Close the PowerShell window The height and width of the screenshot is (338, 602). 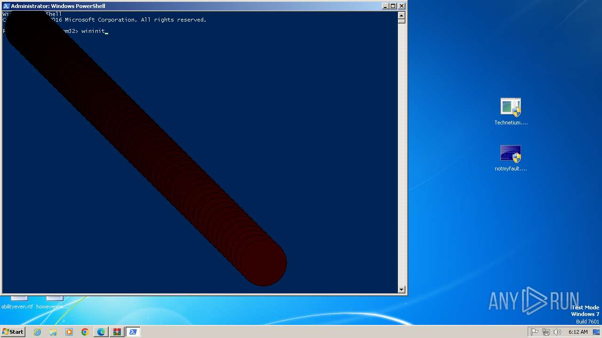click(401, 6)
